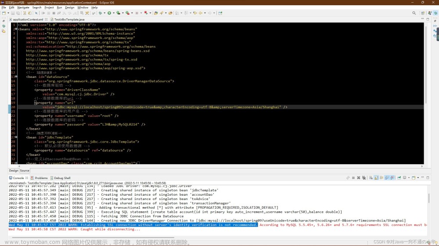Screen dimensions: 439x246
Task: Collapse the jdbcTemplate bean fold marker
Action: (x=16, y=137)
